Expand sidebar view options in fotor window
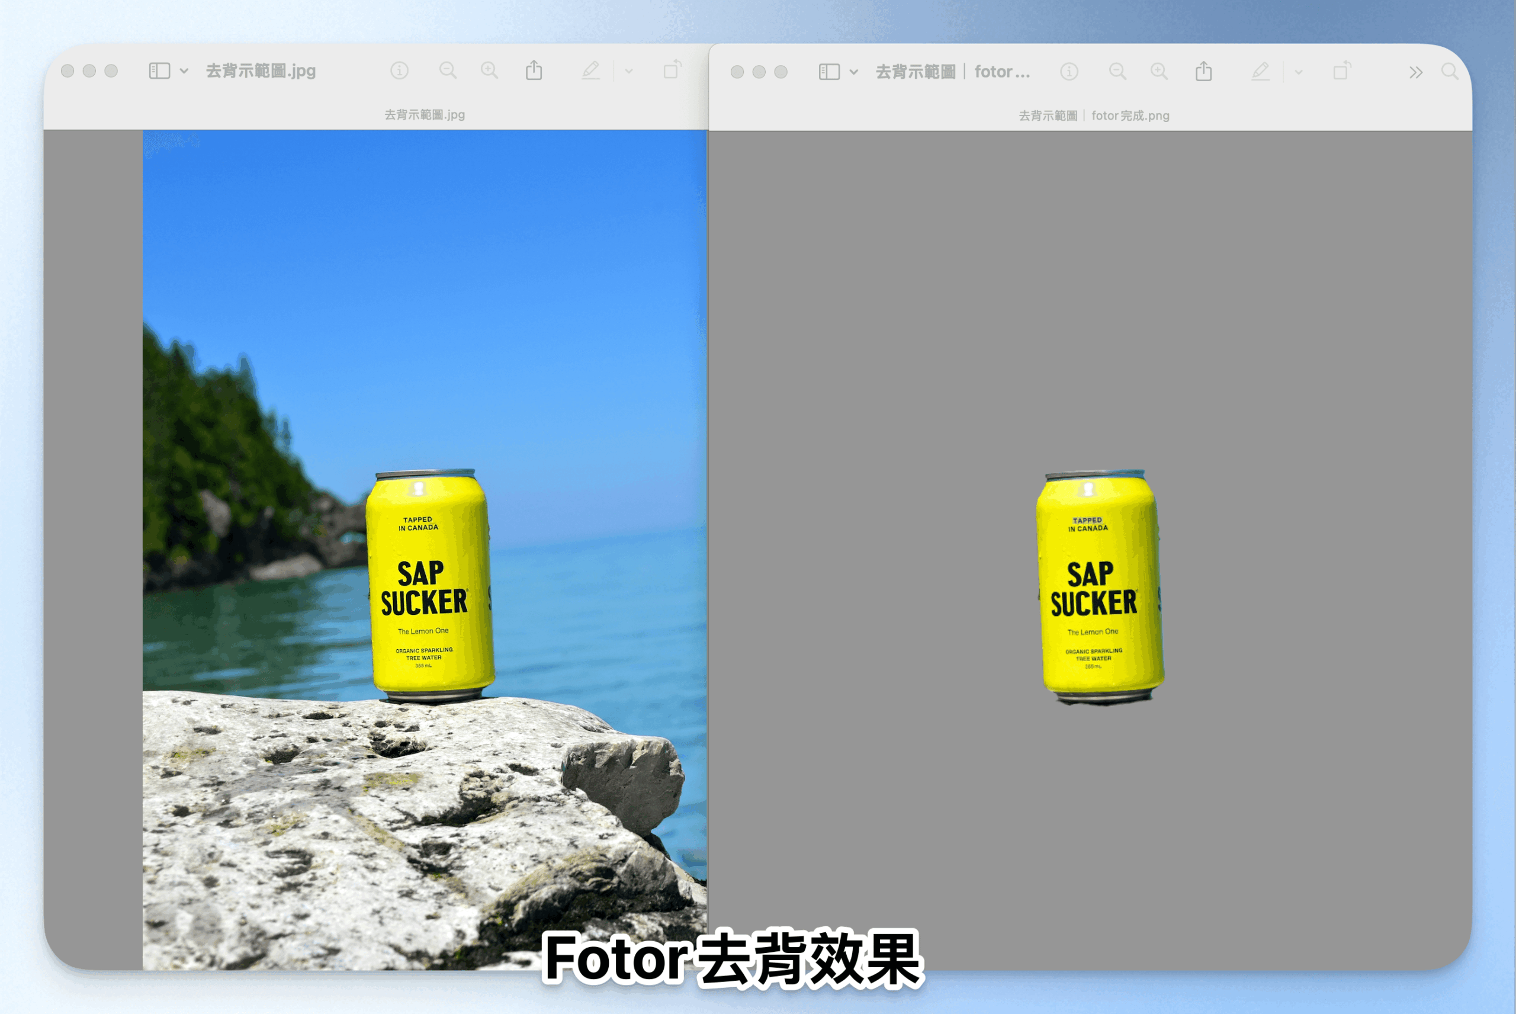 tap(854, 72)
